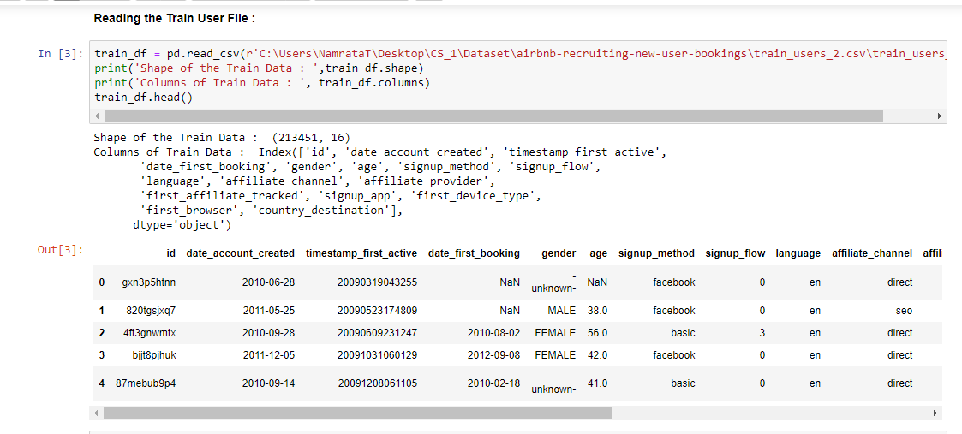Viewport: 962px width, 434px height.
Task: Click the age cell 38.0
Action: click(598, 311)
